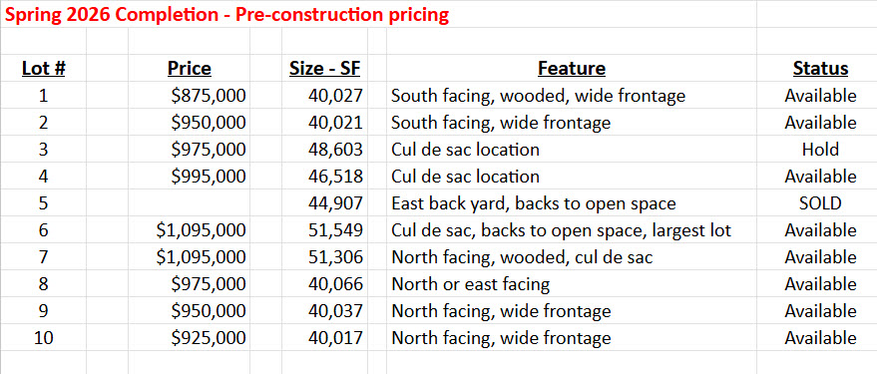
Task: Click the Feature column header
Action: (x=572, y=69)
